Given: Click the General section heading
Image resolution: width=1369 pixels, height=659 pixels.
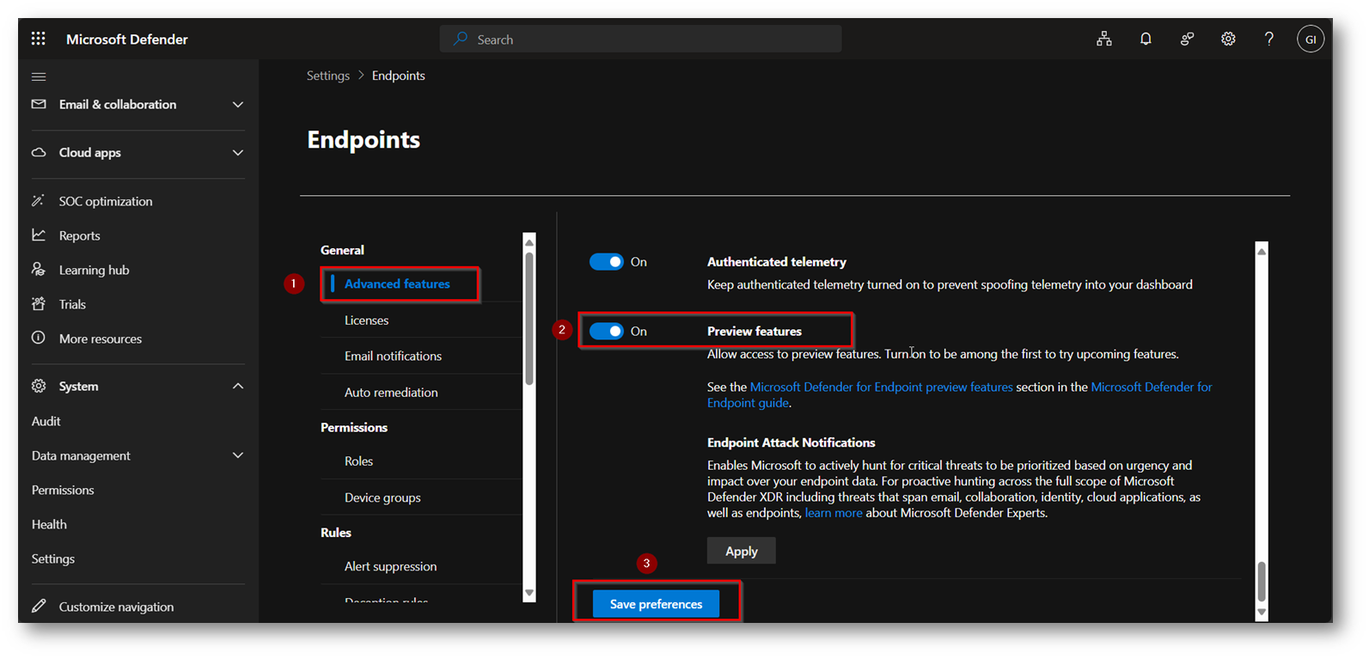Looking at the screenshot, I should click(x=342, y=250).
